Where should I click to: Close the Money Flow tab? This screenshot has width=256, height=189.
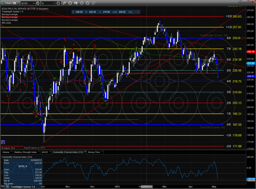point(102,151)
